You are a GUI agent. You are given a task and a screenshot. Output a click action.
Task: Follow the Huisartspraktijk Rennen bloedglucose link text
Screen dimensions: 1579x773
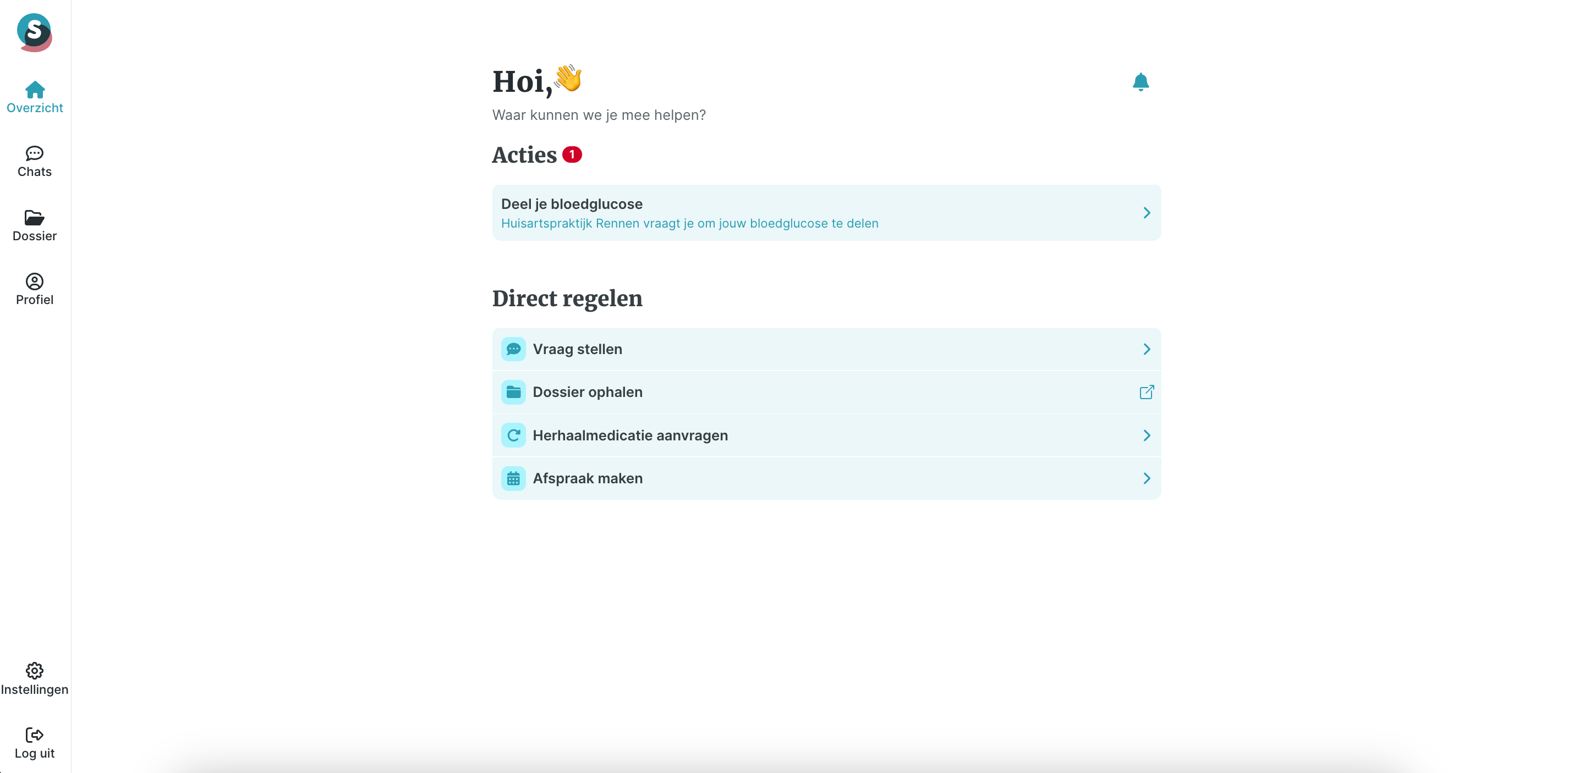pos(689,223)
